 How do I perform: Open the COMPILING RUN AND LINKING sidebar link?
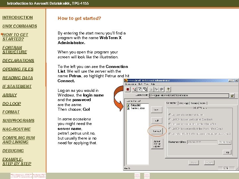coord(19,140)
